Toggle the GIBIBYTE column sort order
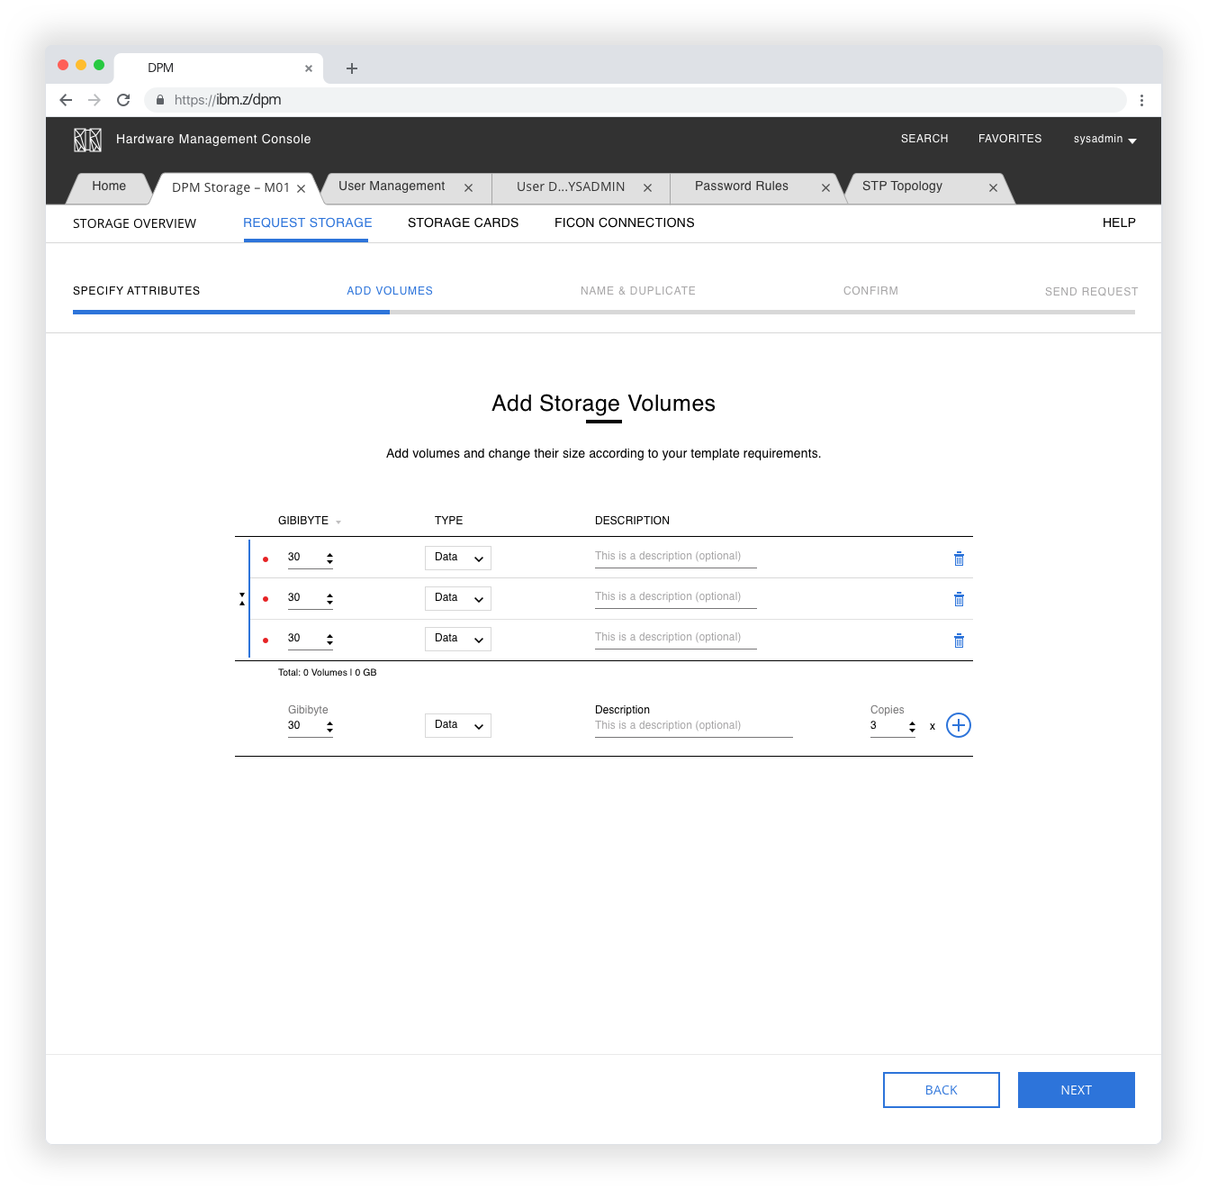 [338, 521]
